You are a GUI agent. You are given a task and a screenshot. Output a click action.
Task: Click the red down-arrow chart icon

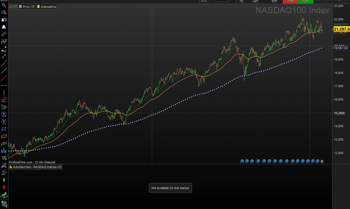(x=11, y=6)
